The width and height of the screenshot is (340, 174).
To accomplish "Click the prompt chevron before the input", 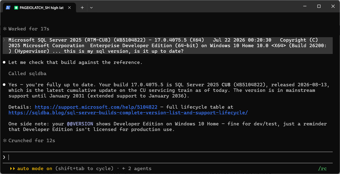I will pyautogui.click(x=4, y=157).
